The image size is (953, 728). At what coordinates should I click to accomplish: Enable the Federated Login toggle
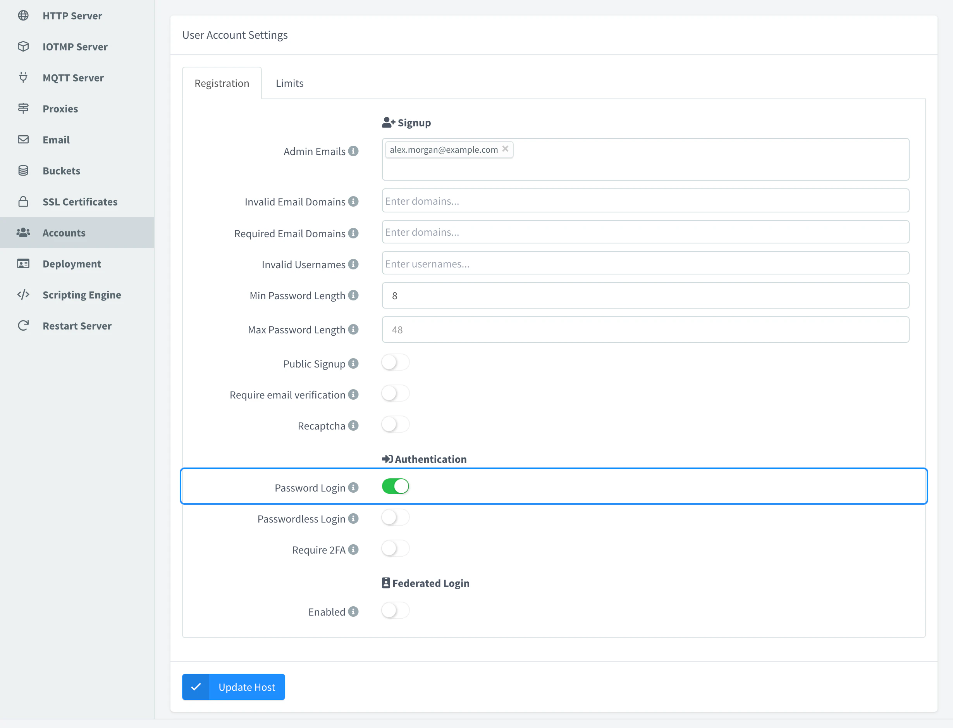pyautogui.click(x=395, y=611)
